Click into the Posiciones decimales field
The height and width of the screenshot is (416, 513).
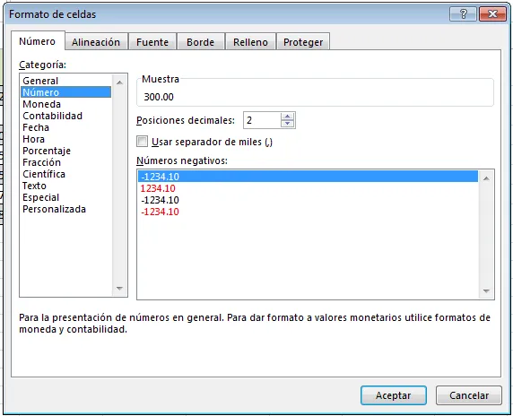pos(262,120)
